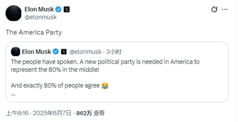Click the Elon Musk name in the quoted post
Viewport: 238px width, 122px height.
pos(37,52)
